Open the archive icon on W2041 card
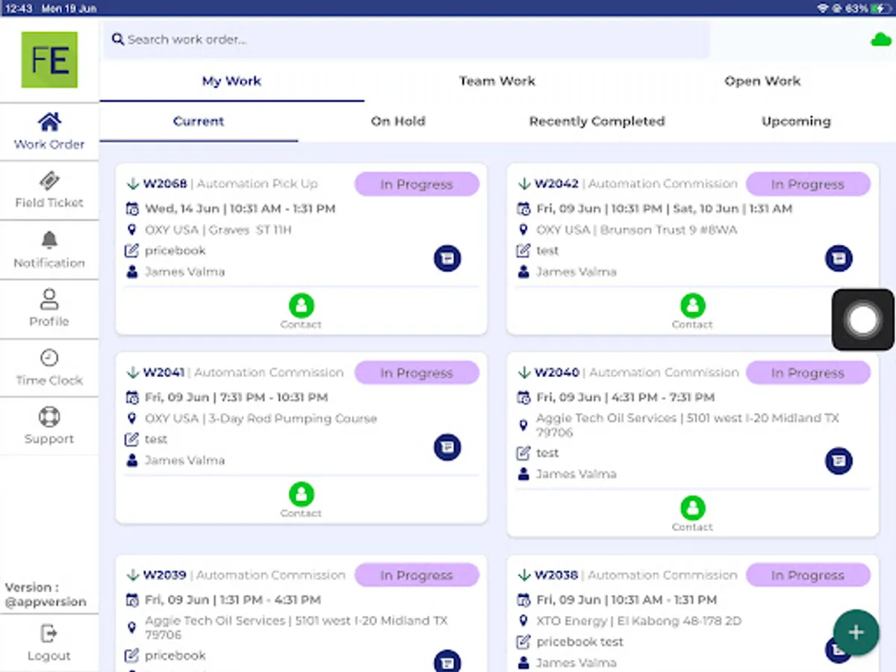This screenshot has width=896, height=672. 447,447
